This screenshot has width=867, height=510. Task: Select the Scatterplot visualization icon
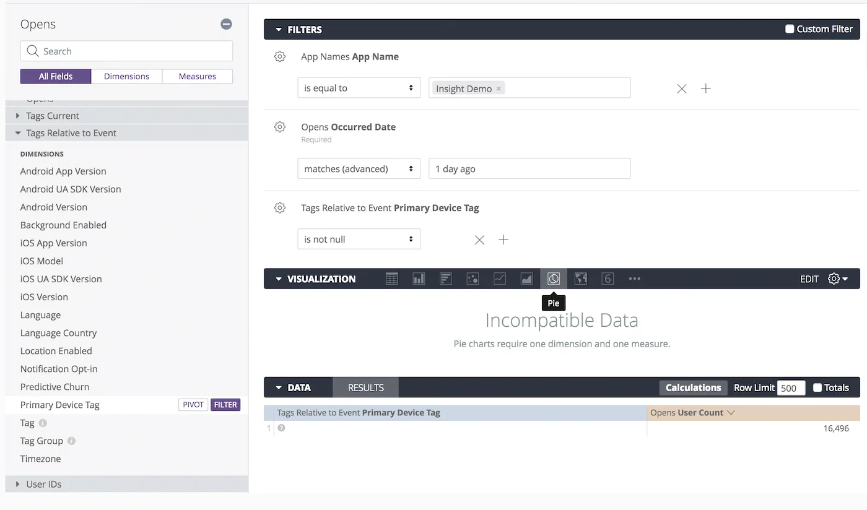coord(473,279)
